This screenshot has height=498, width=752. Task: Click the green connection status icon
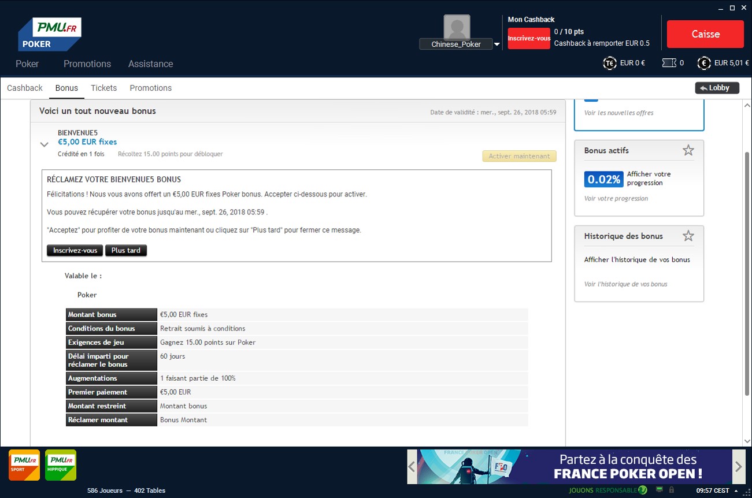point(660,490)
